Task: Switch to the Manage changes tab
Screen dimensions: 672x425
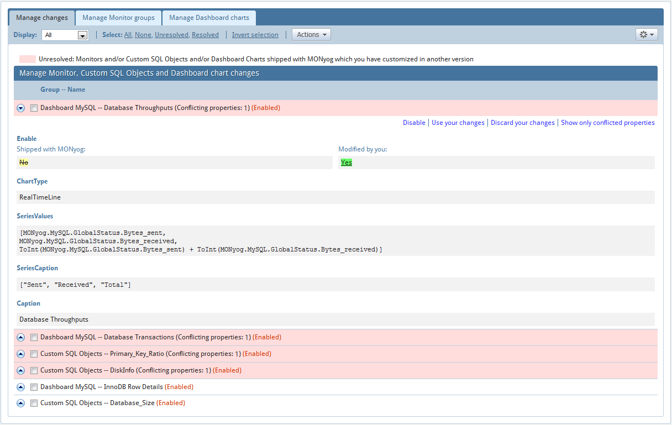Action: coord(42,18)
